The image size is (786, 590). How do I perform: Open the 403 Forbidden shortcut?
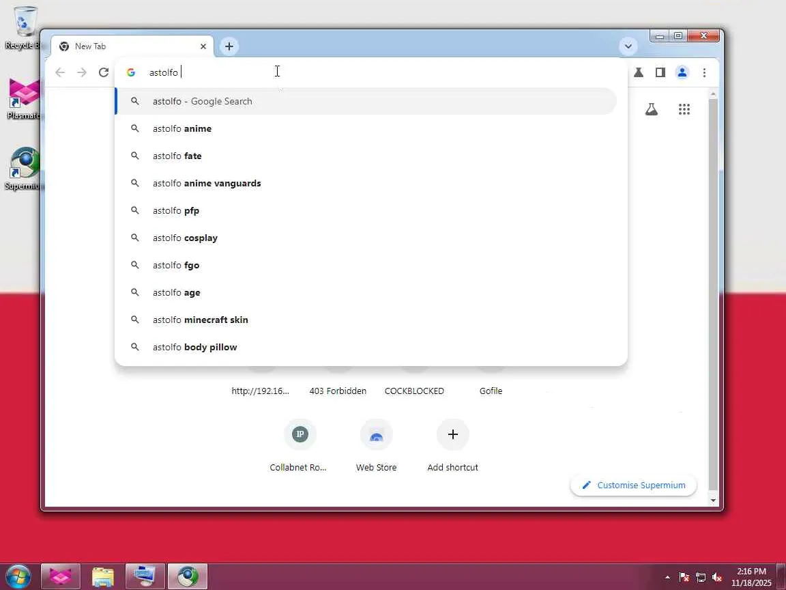coord(338,391)
